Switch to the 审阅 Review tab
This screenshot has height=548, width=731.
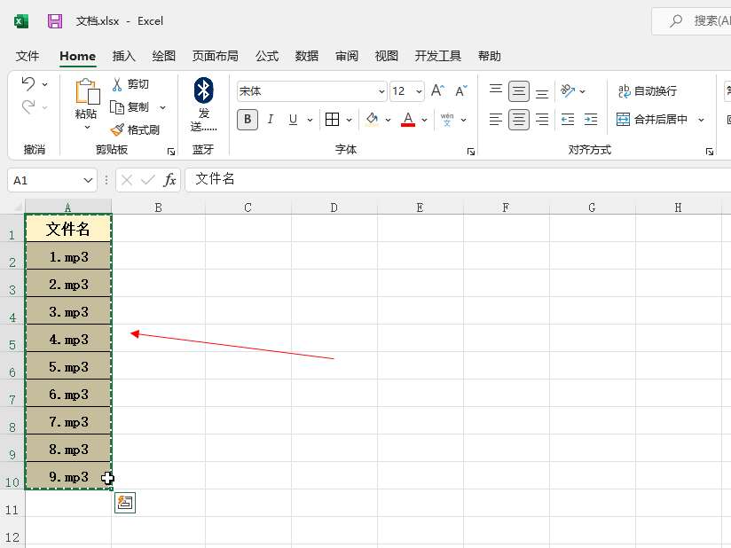pyautogui.click(x=347, y=56)
